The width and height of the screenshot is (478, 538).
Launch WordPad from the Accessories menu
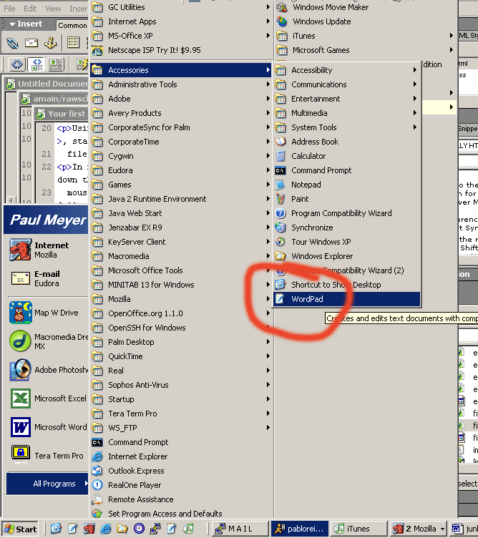click(346, 299)
